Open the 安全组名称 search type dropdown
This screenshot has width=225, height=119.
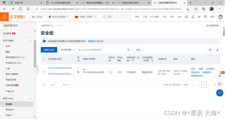coord(68,50)
